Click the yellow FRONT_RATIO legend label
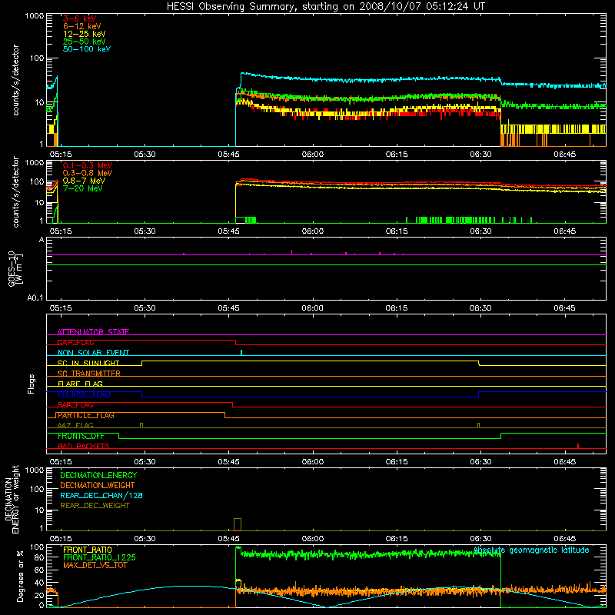This screenshot has width=615, height=615. coord(88,550)
